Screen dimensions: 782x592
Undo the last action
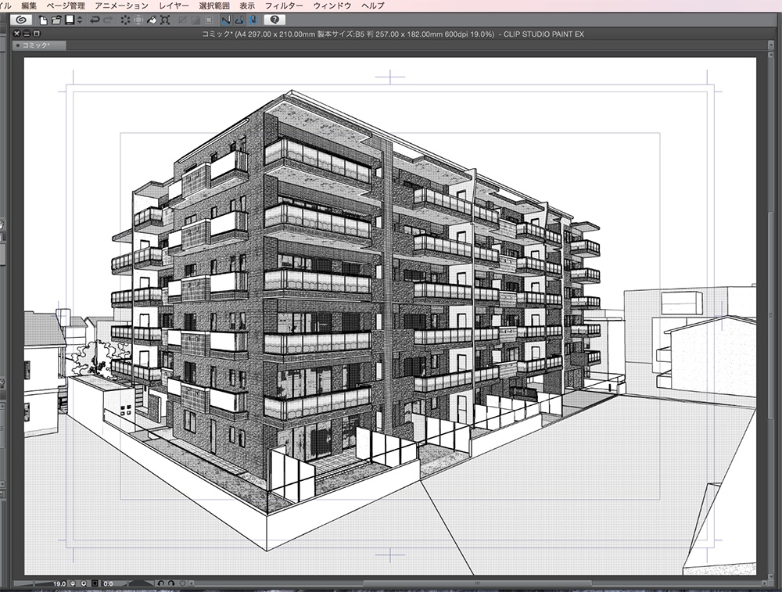pos(95,21)
